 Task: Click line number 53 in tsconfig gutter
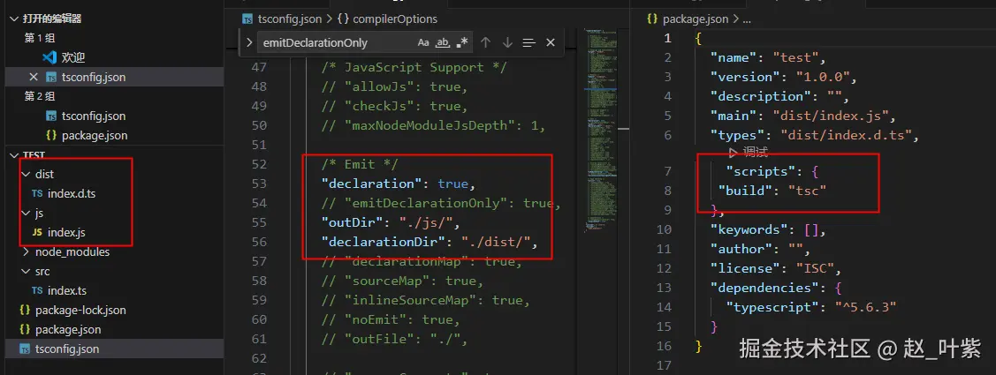[259, 184]
